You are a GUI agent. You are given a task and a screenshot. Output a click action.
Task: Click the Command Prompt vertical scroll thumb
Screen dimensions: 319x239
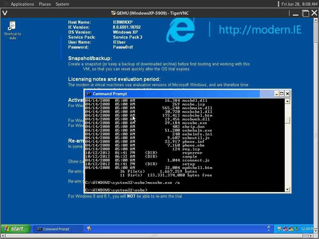click(x=287, y=120)
